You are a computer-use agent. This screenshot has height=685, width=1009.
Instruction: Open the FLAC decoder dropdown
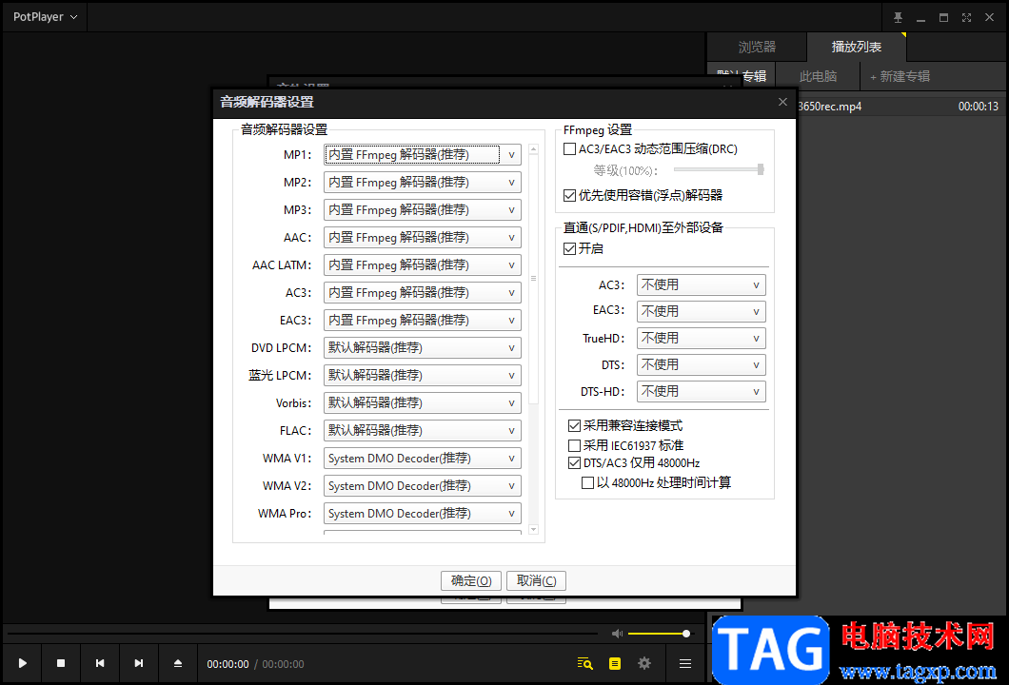click(422, 431)
